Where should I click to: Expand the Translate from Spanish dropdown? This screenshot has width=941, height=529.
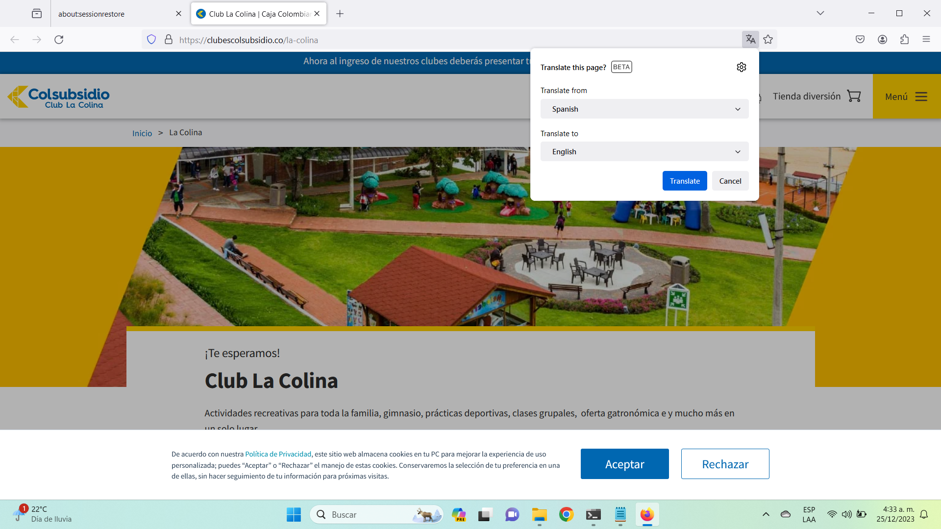pyautogui.click(x=644, y=109)
